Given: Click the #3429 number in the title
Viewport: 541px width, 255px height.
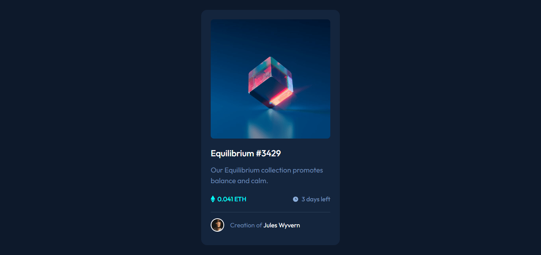Looking at the screenshot, I should coord(268,153).
